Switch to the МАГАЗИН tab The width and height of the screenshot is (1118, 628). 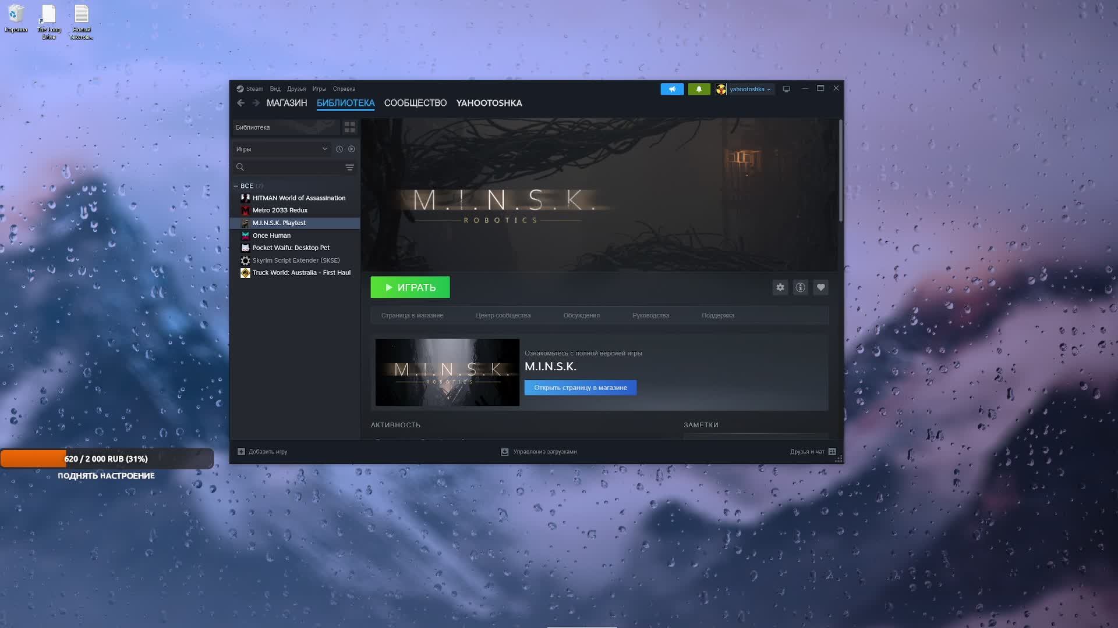tap(286, 103)
